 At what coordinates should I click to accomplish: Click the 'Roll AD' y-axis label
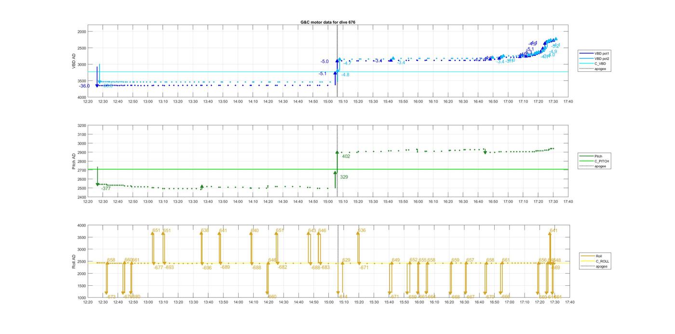pyautogui.click(x=74, y=261)
